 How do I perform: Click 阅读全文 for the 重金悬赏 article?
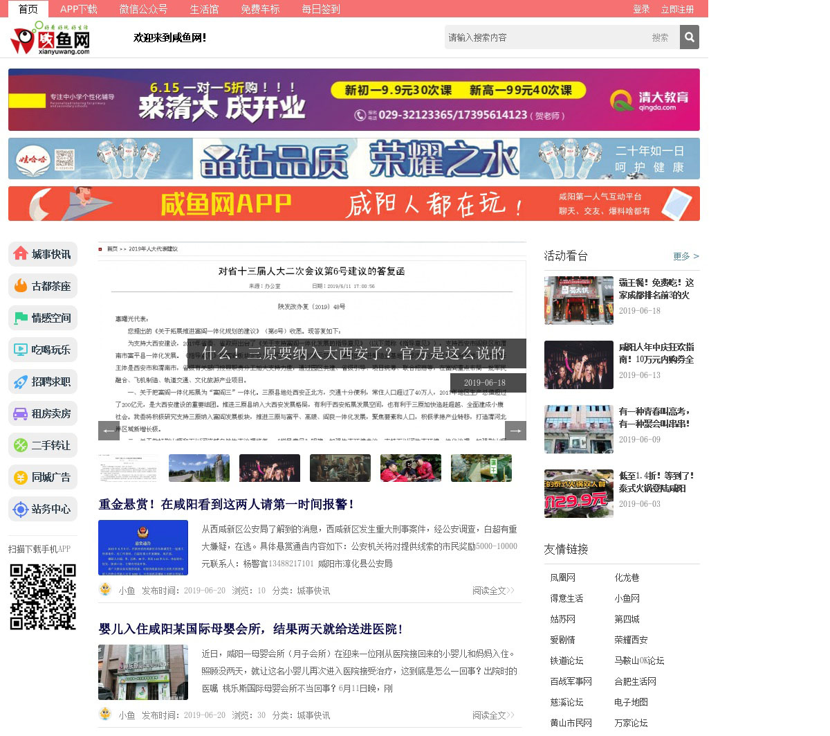[493, 591]
